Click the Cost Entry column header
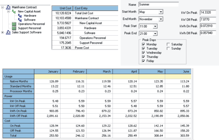219x140 pixels. [x=96, y=8]
